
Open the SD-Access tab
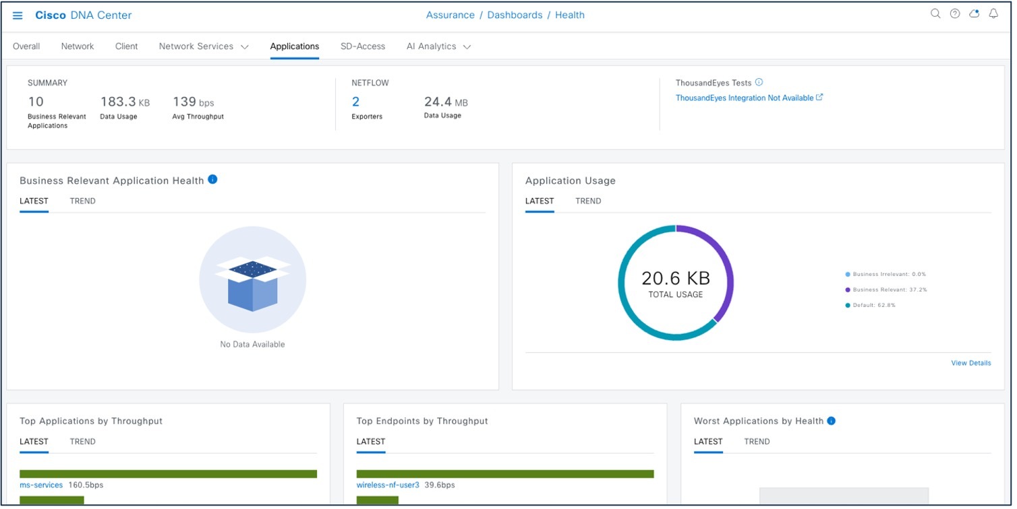(x=363, y=46)
